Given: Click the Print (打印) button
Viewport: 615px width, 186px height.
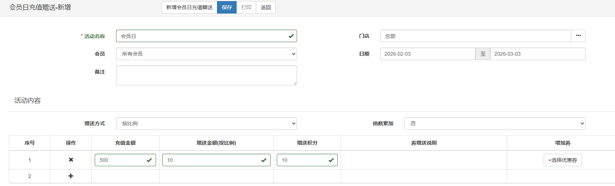Looking at the screenshot, I should [246, 7].
